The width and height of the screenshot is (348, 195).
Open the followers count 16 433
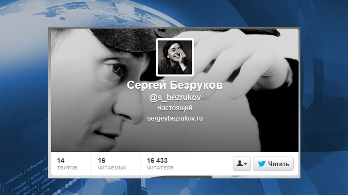tap(157, 160)
